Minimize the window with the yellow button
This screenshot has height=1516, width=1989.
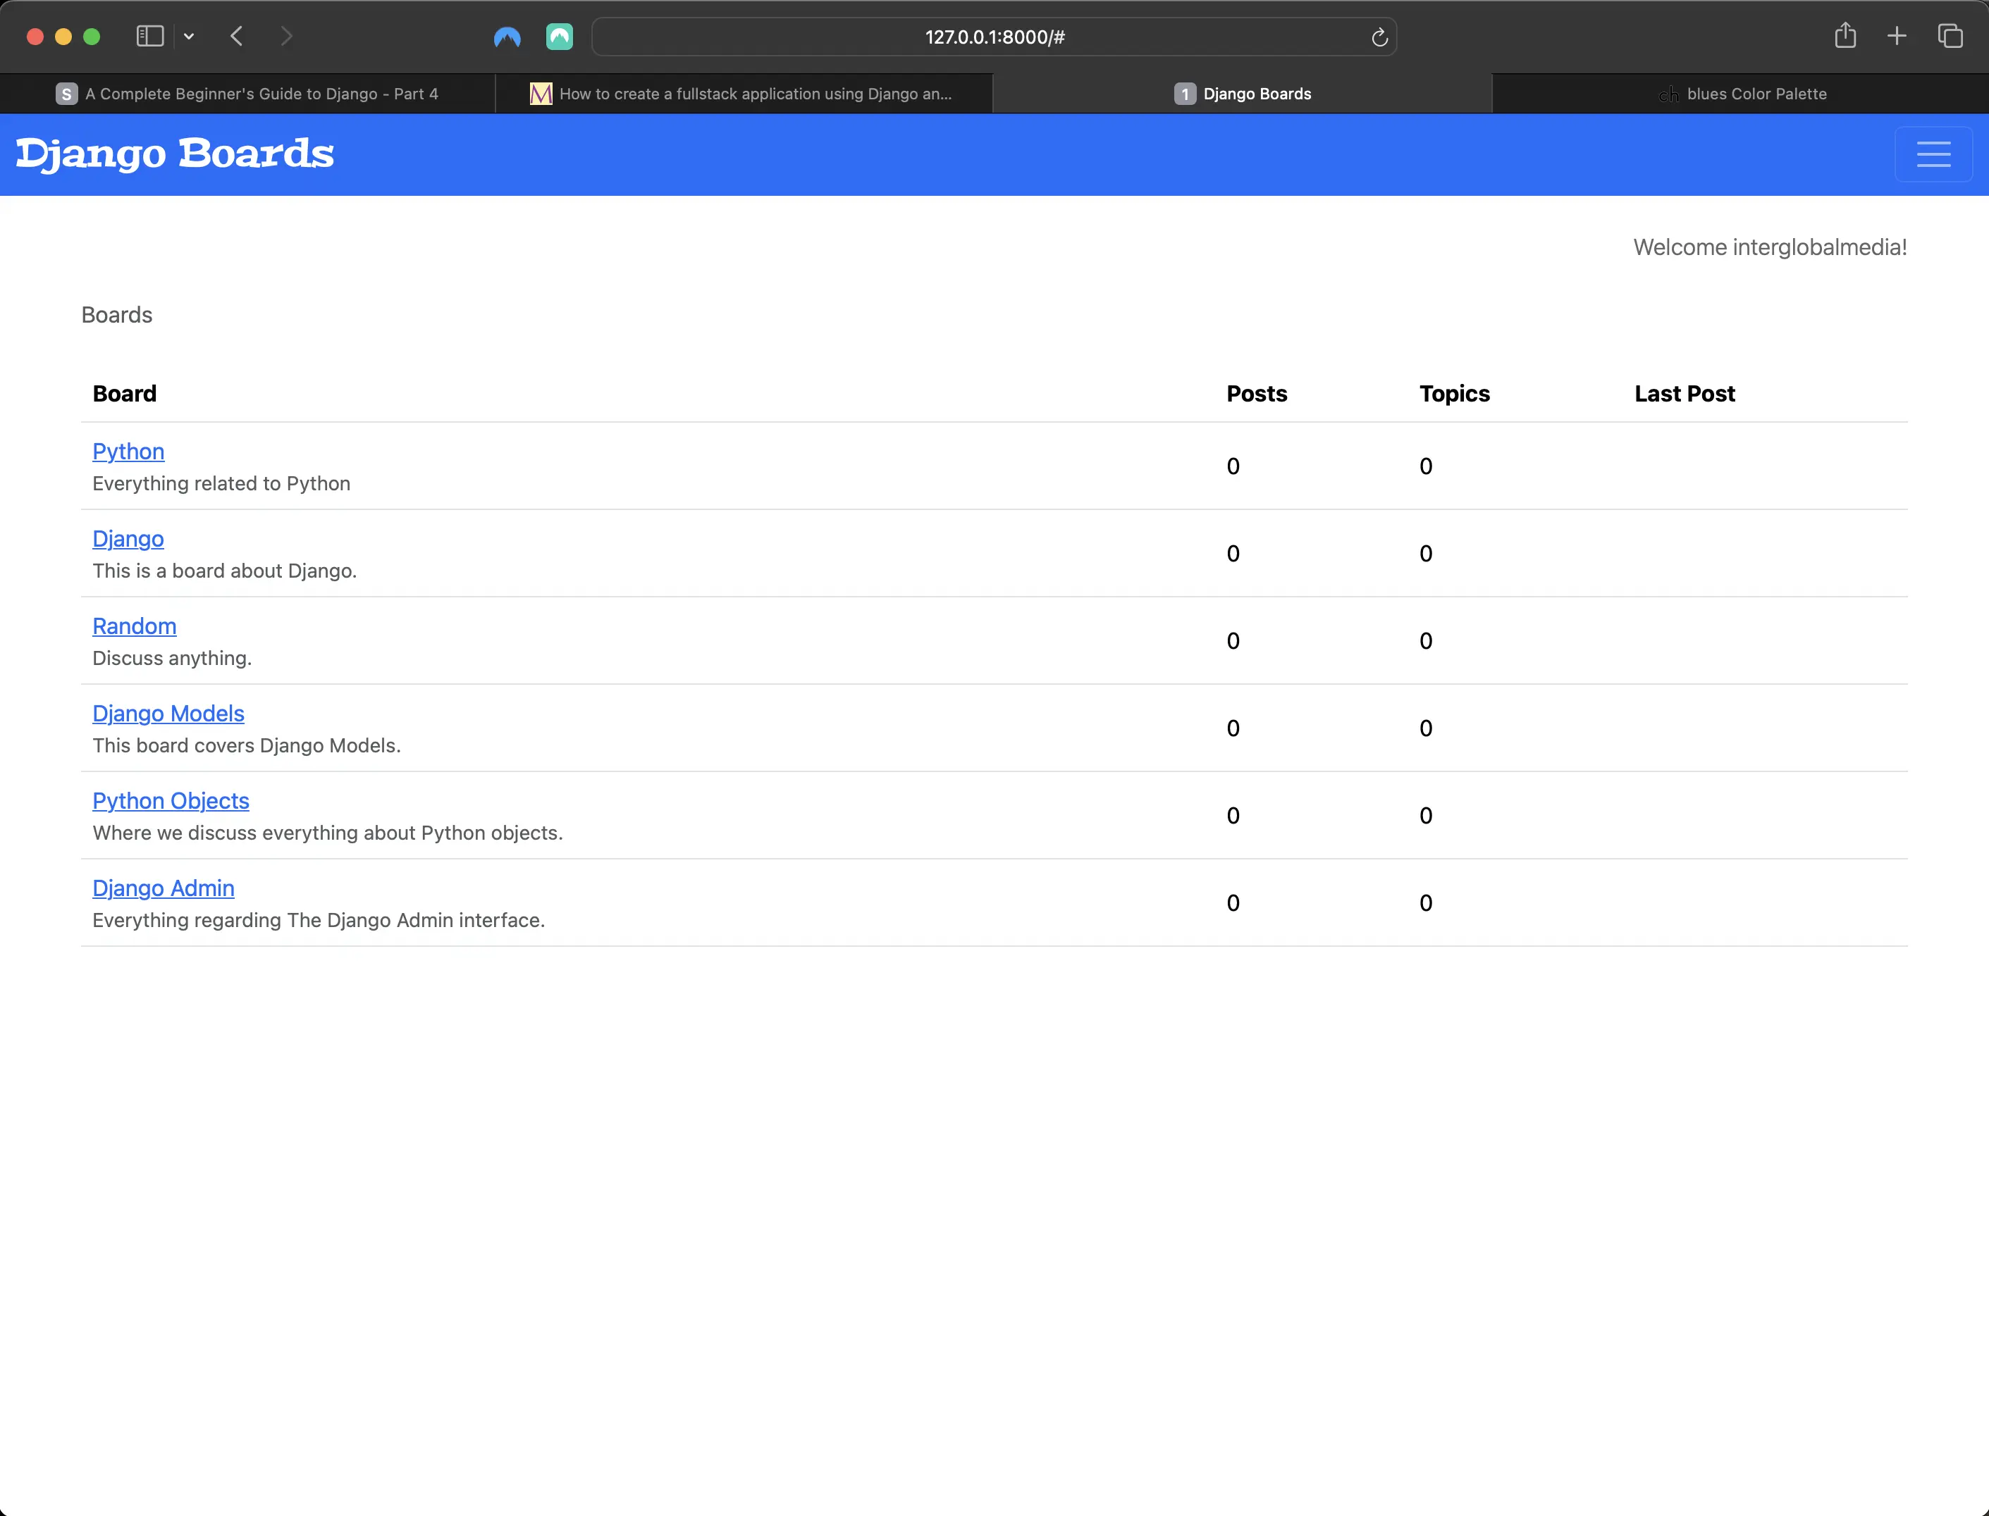pos(63,36)
